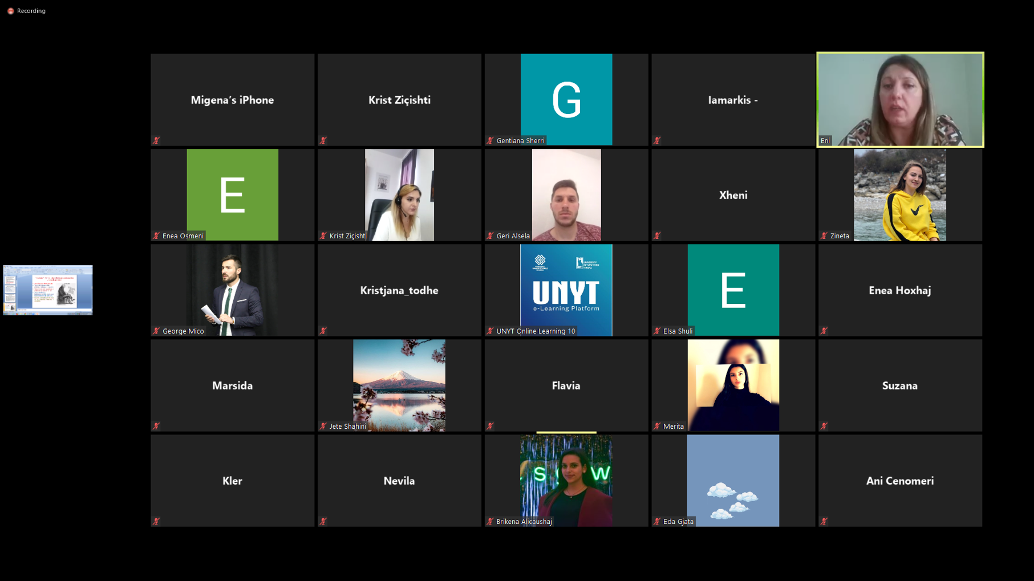Click Zineta's yellow hoodie profile picture
The width and height of the screenshot is (1034, 581).
point(899,195)
